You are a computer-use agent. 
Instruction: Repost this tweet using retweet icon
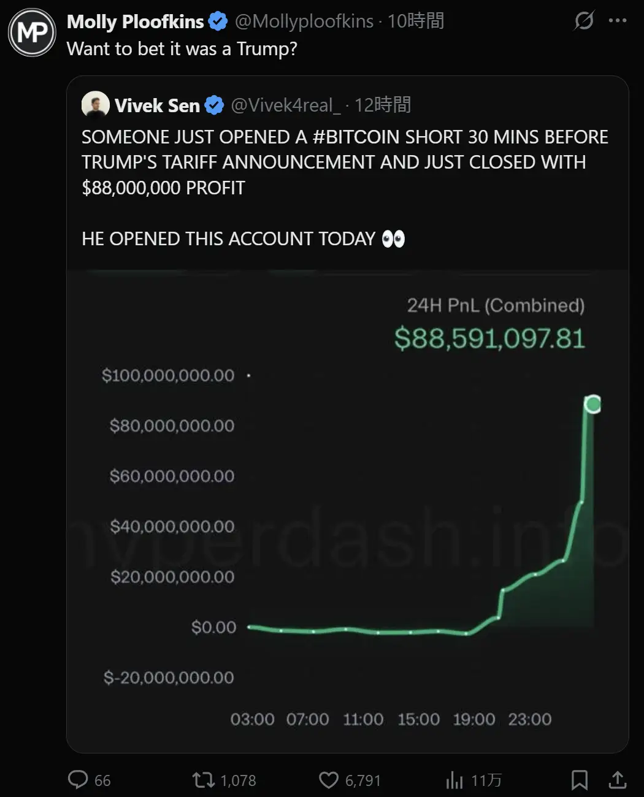[x=202, y=780]
